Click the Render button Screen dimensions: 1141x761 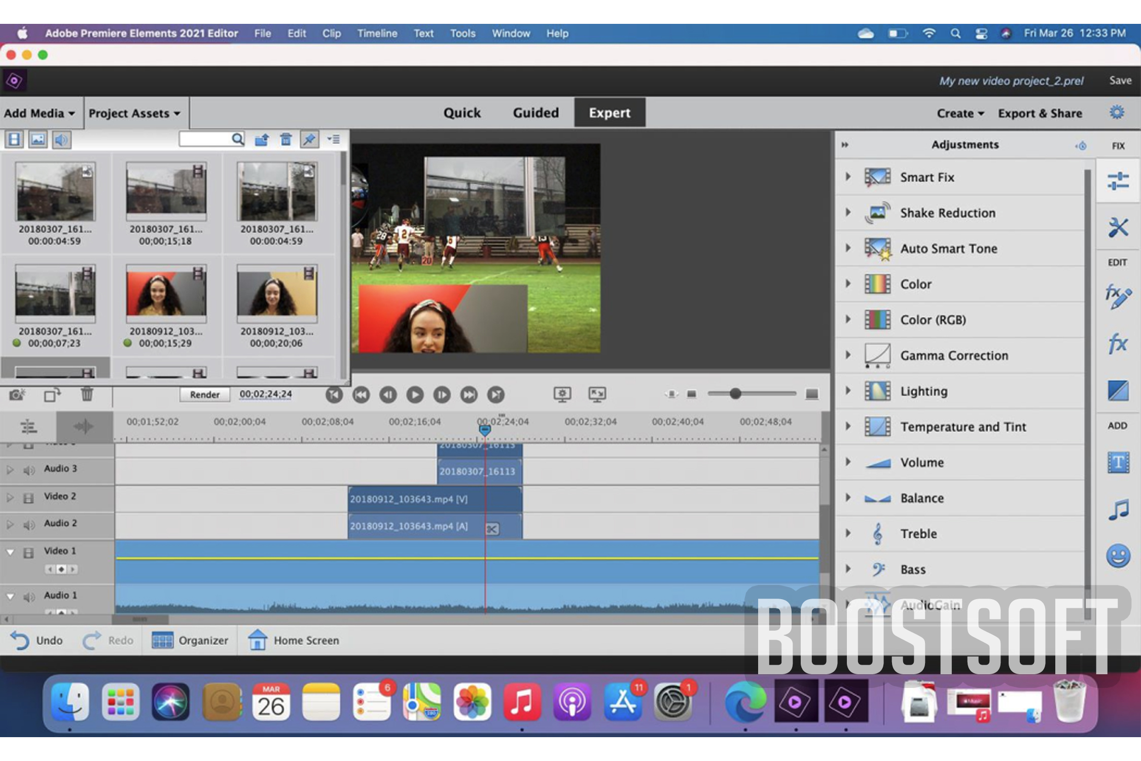coord(204,394)
